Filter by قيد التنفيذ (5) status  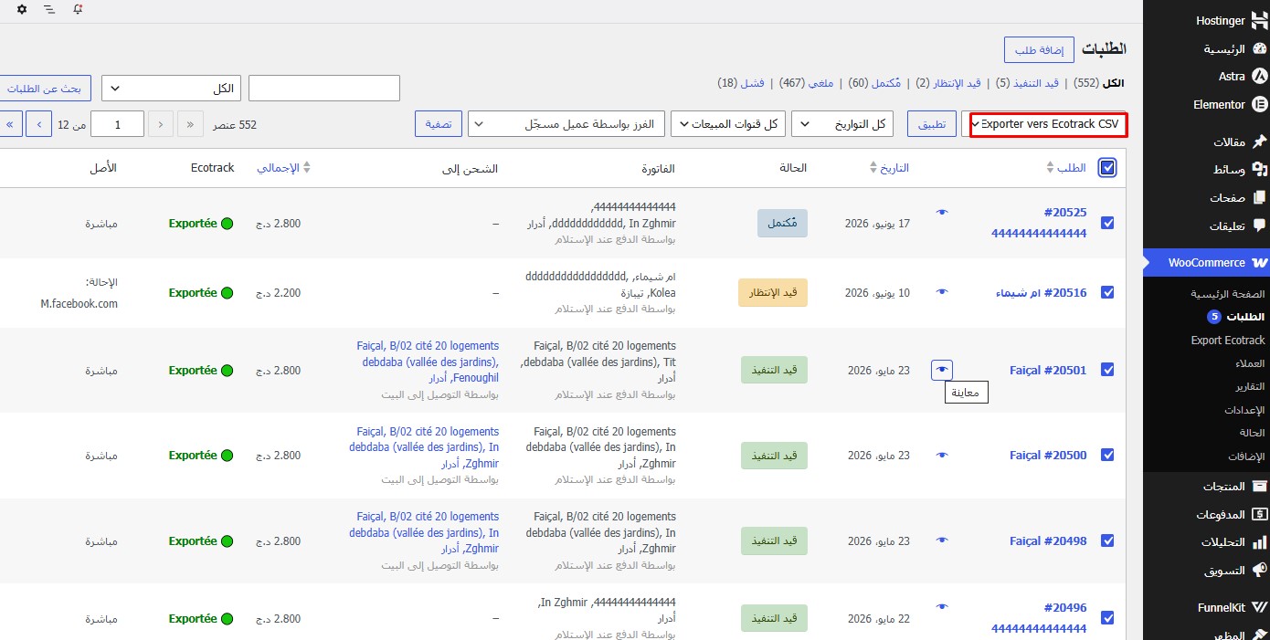pos(1027,83)
